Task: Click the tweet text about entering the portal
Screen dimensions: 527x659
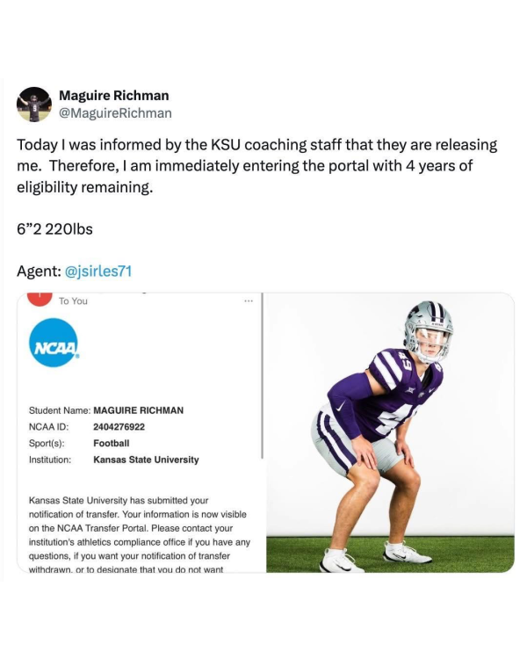Action: pos(256,165)
